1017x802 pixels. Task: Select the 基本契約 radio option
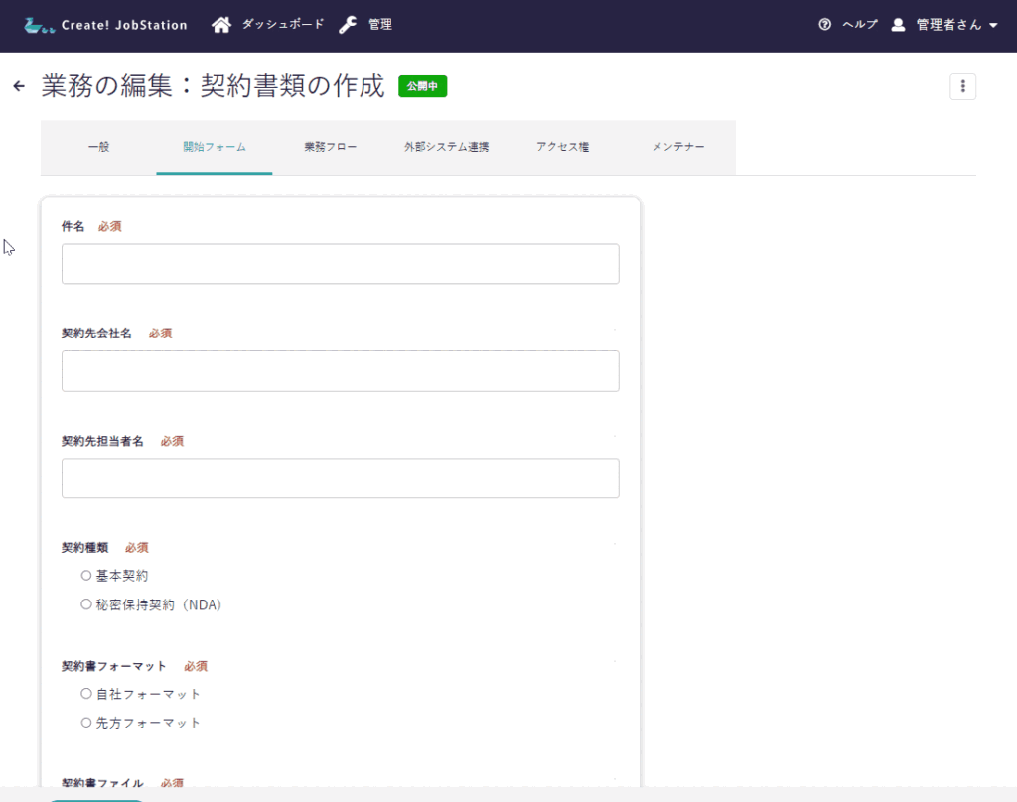tap(86, 576)
